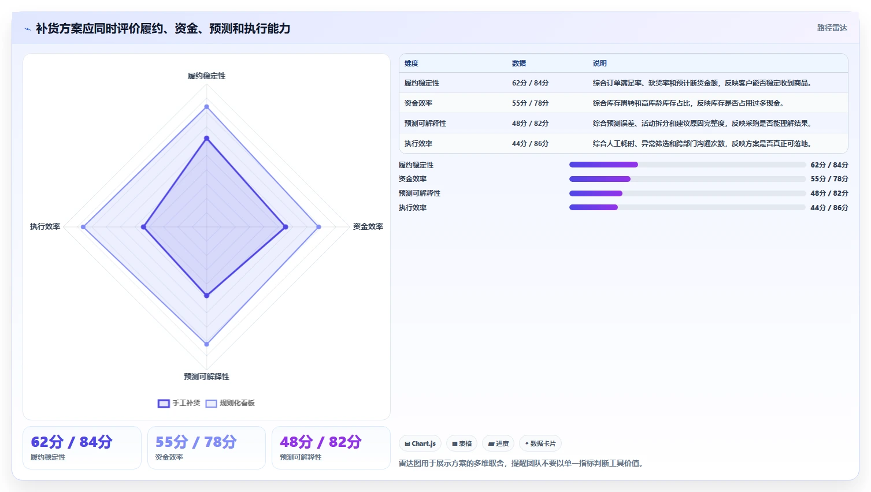Click the footer note starting 雷达图用于展示
This screenshot has height=492, width=871.
522,463
